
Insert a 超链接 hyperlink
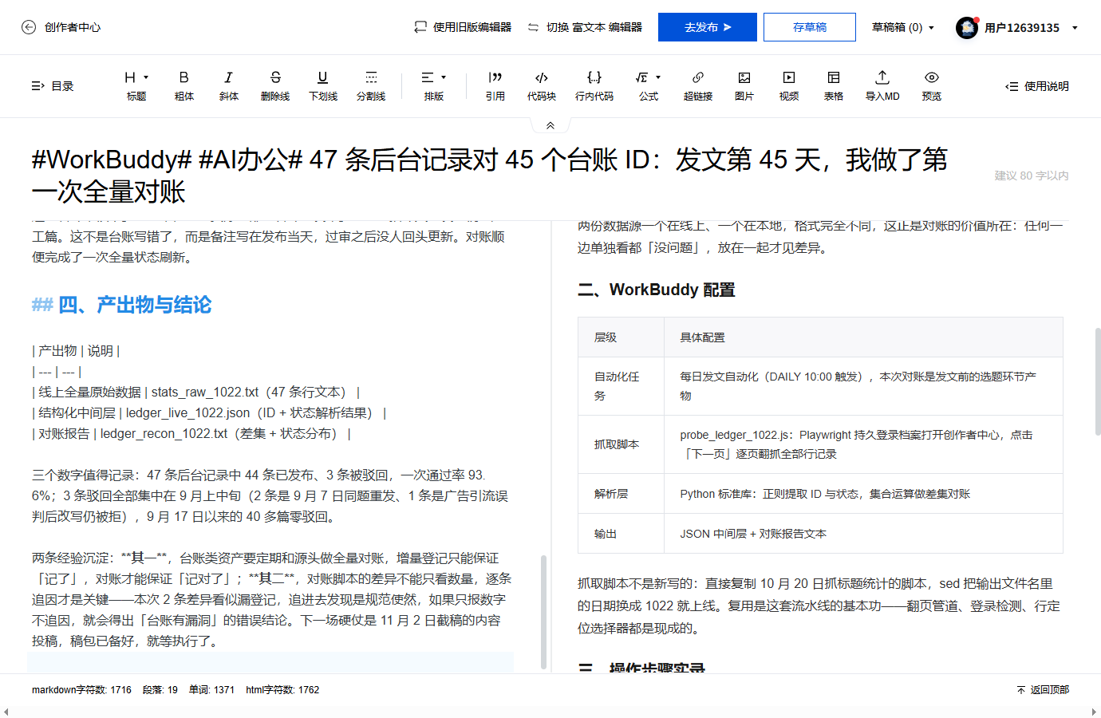(x=698, y=85)
